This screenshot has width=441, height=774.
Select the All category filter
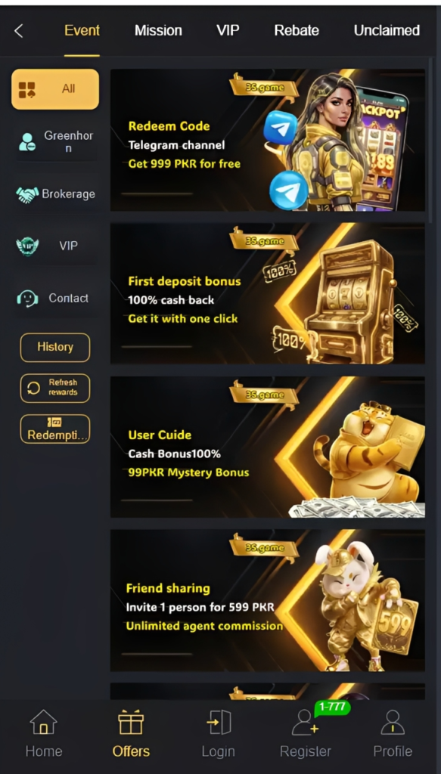click(55, 89)
